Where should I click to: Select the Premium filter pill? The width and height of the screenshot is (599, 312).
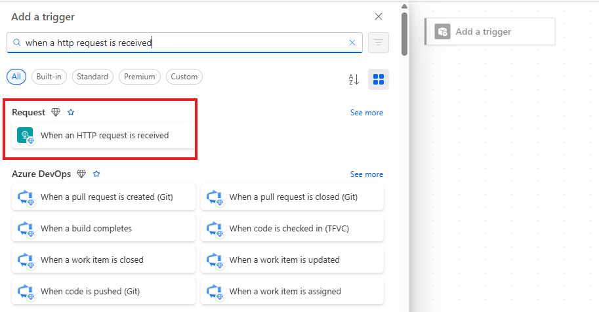pyautogui.click(x=140, y=77)
